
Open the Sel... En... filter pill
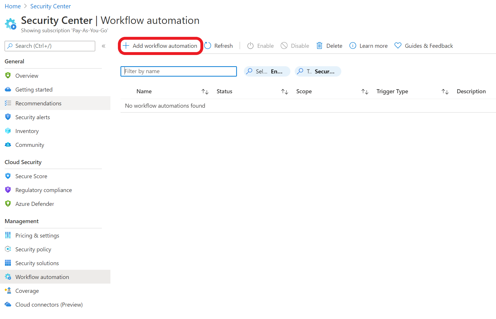(267, 71)
